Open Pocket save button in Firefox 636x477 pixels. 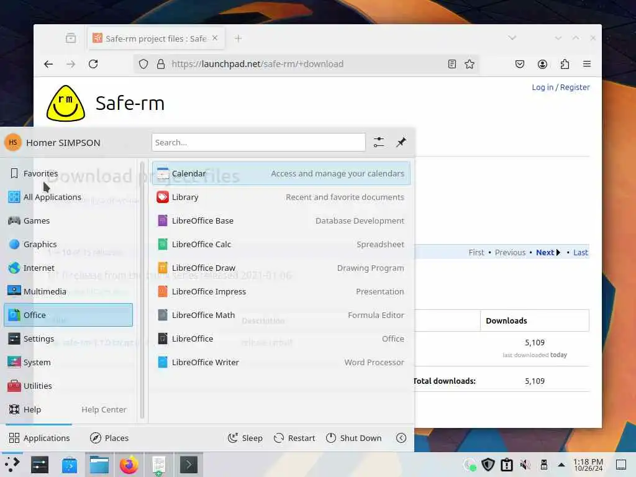[x=520, y=64]
